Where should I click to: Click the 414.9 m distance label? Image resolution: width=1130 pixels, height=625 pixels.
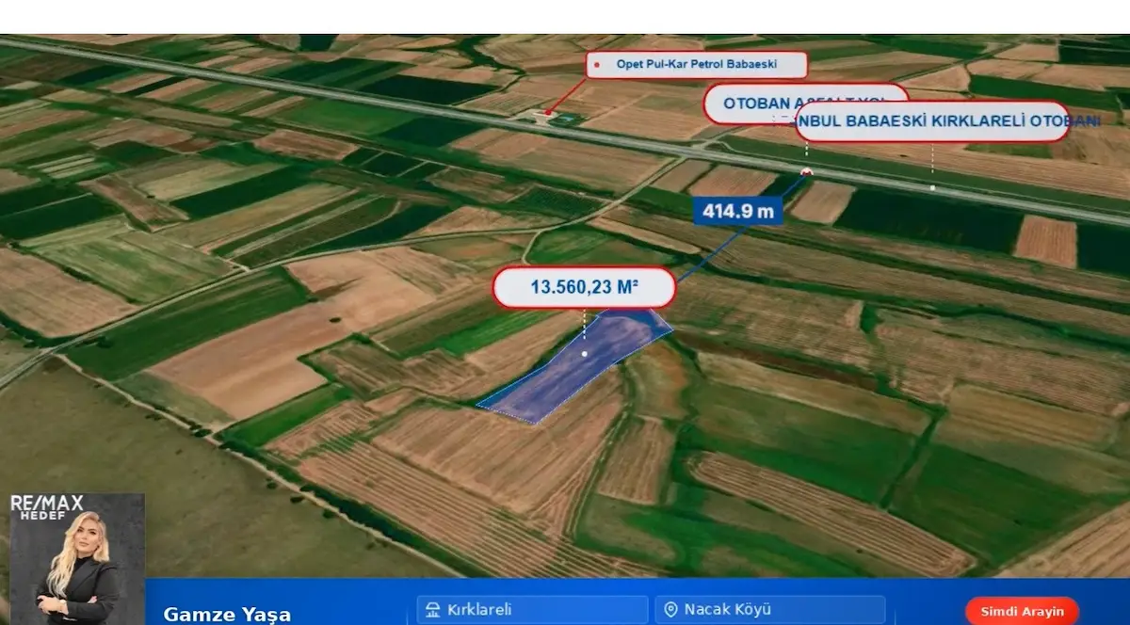738,211
